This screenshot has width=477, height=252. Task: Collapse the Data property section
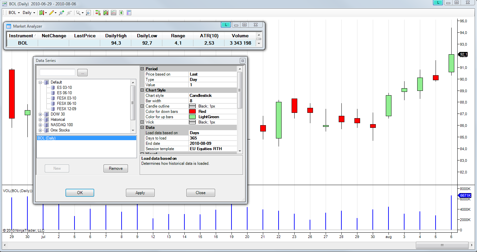click(x=142, y=127)
